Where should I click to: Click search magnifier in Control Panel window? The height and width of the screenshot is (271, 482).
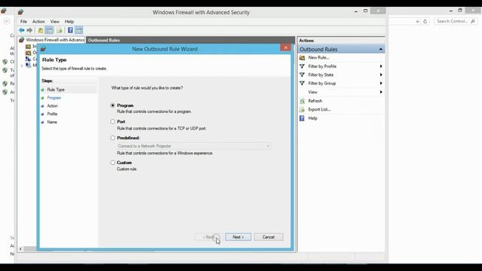[473, 21]
